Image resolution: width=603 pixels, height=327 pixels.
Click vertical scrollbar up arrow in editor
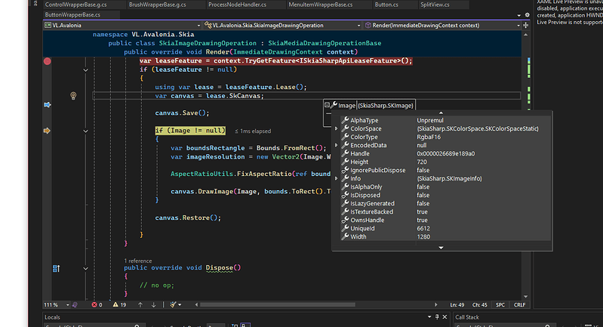click(526, 35)
